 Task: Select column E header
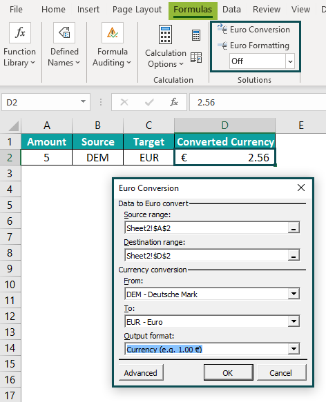[301, 125]
